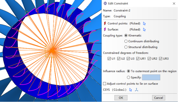The height and width of the screenshot is (102, 178).
Task: Click the control points pick arrow icon
Action: click(144, 24)
